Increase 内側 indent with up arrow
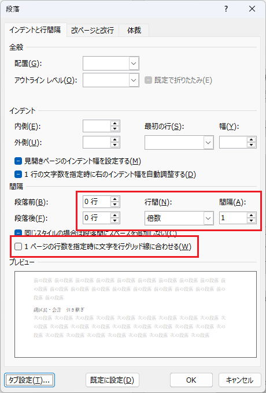The image size is (266, 393). 115,123
